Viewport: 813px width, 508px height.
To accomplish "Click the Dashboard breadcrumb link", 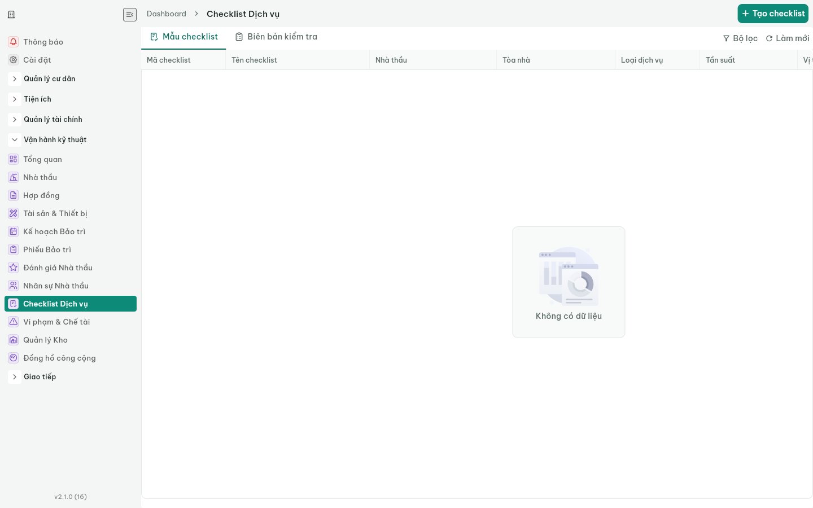I will (x=167, y=14).
